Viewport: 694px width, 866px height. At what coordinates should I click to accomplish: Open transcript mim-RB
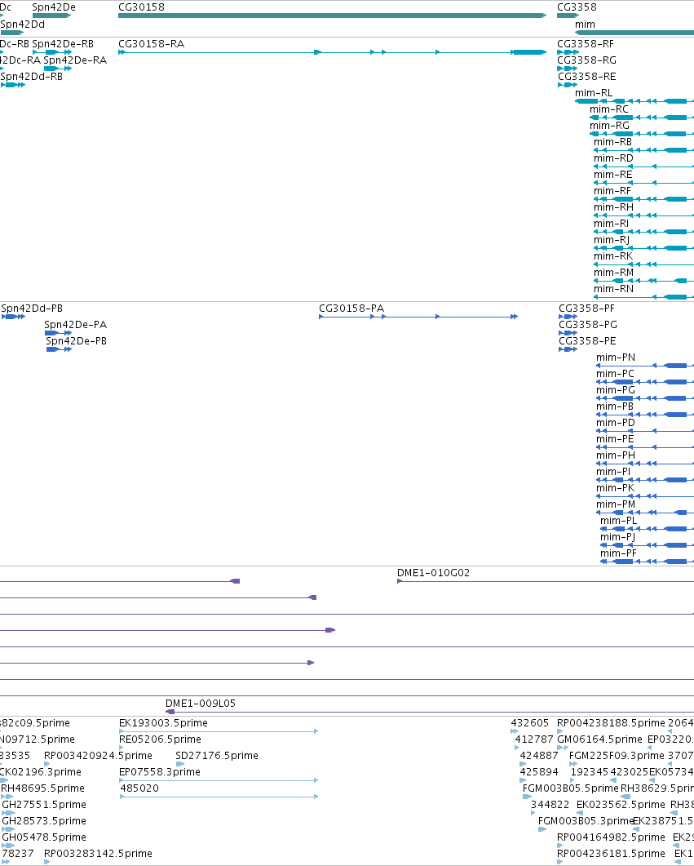click(612, 141)
